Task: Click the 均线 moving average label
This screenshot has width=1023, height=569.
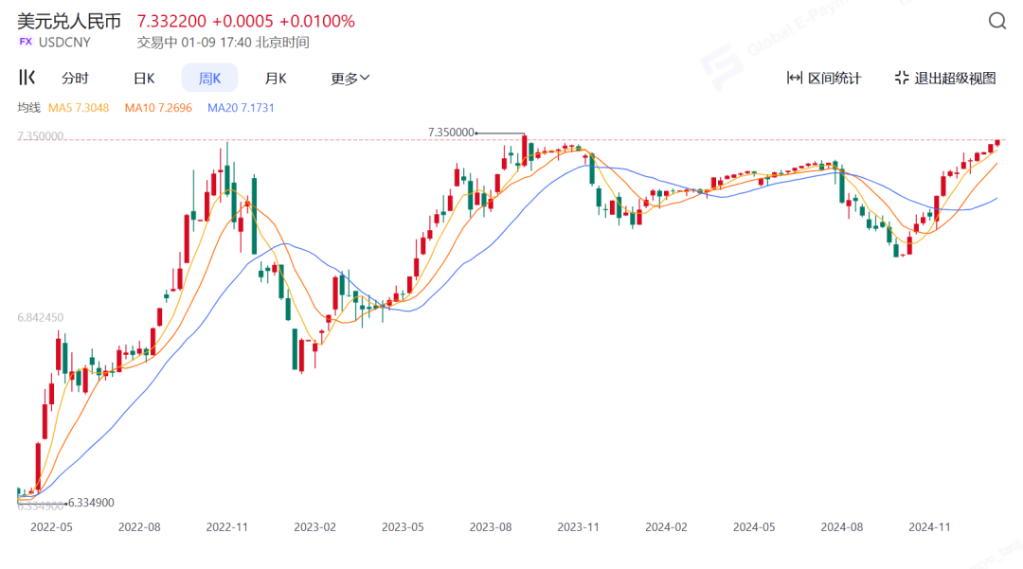Action: [x=28, y=108]
